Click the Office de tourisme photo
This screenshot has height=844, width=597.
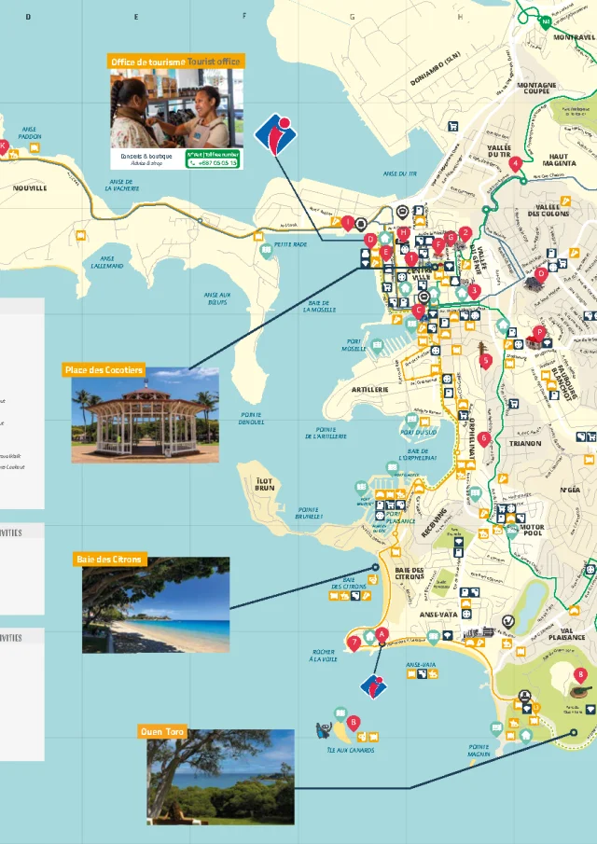174,107
